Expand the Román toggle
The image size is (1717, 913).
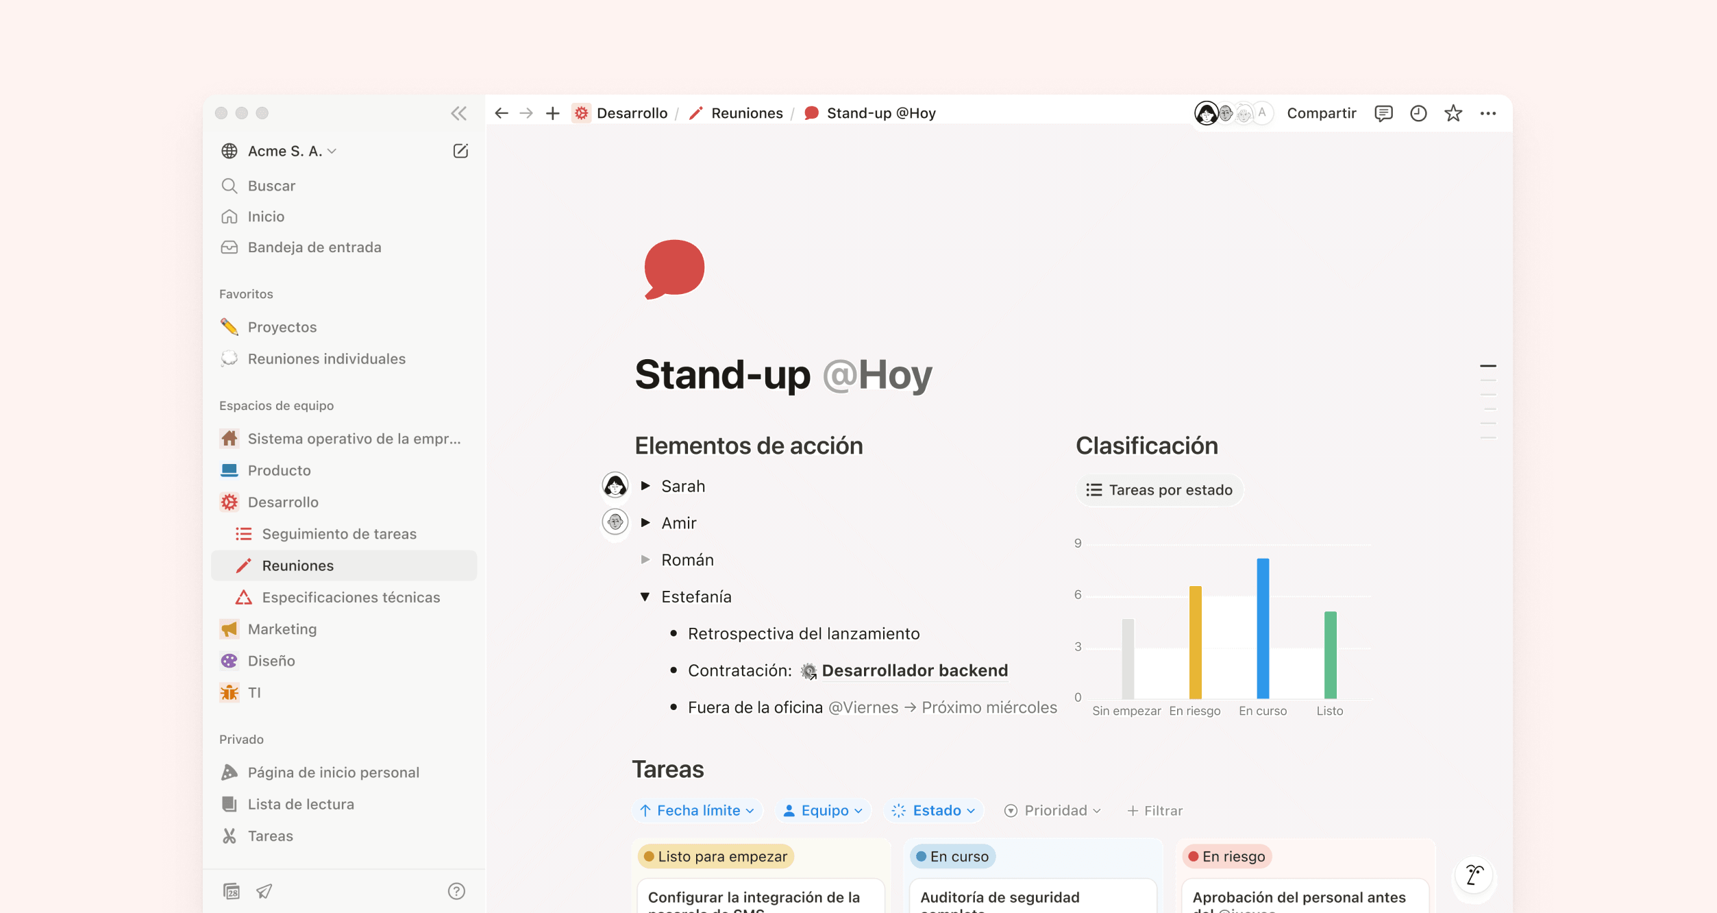pos(645,559)
